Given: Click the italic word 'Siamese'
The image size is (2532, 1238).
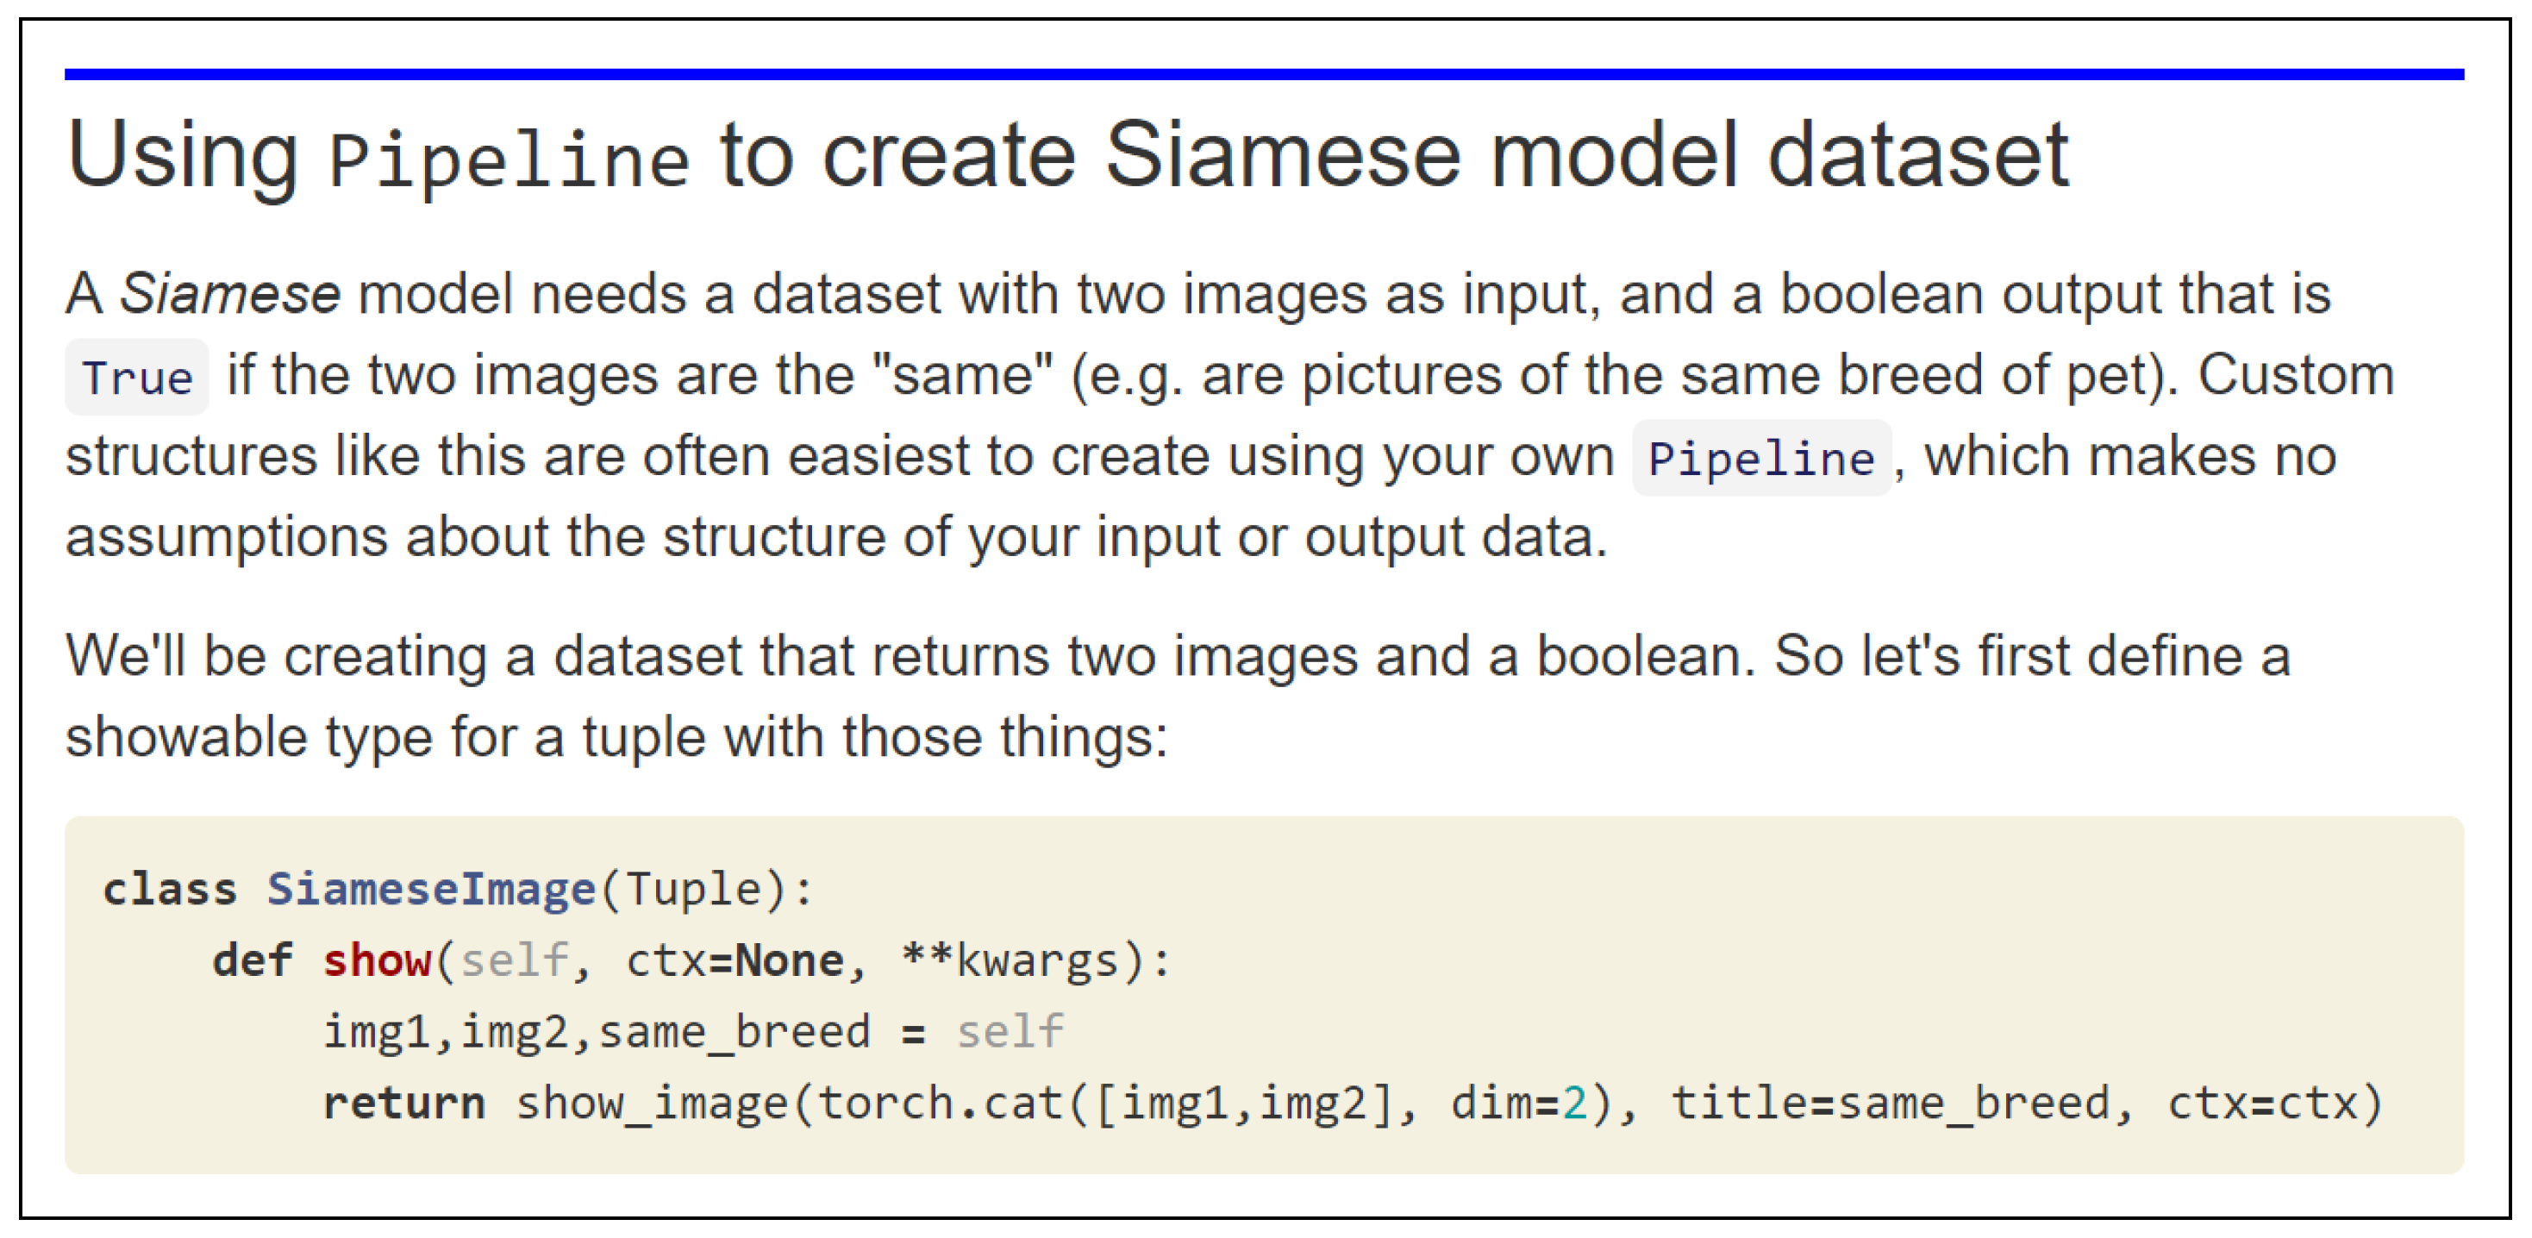Looking at the screenshot, I should click(x=229, y=295).
